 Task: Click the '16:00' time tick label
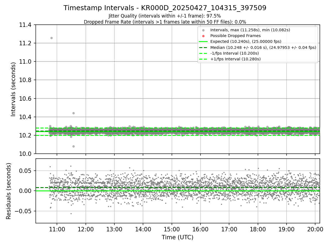click(200, 229)
